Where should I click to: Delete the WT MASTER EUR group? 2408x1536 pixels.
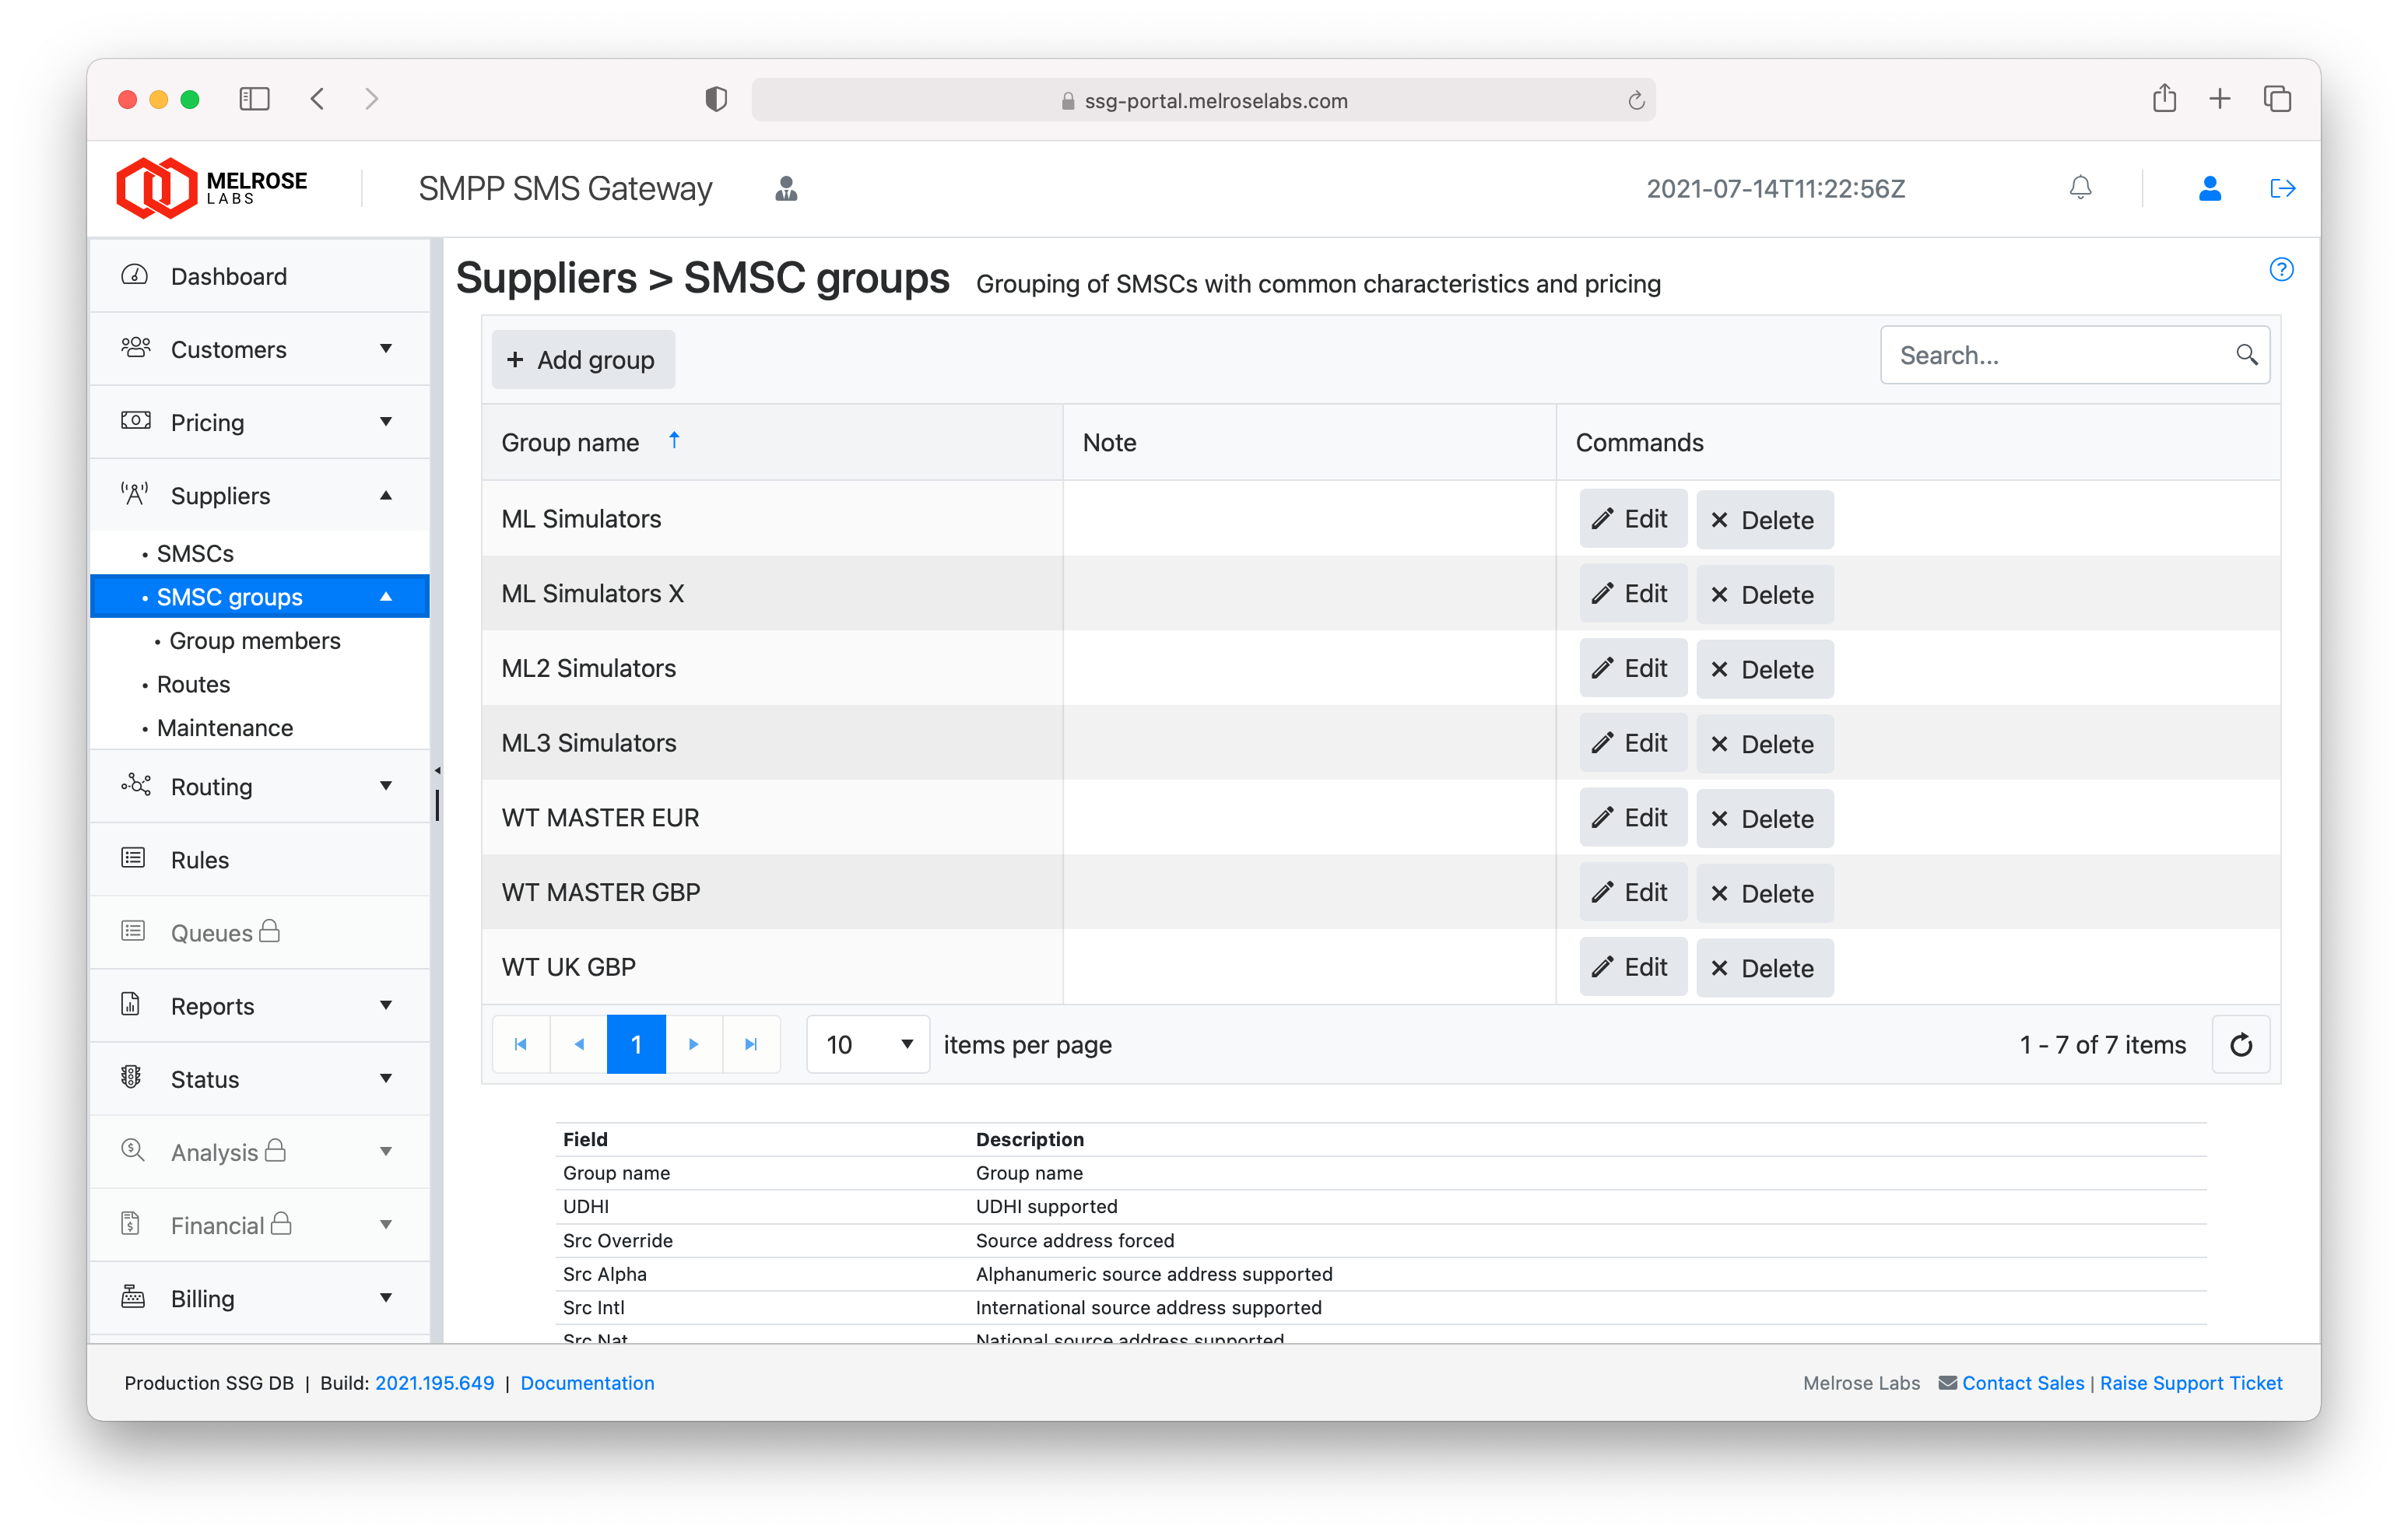pos(1764,819)
